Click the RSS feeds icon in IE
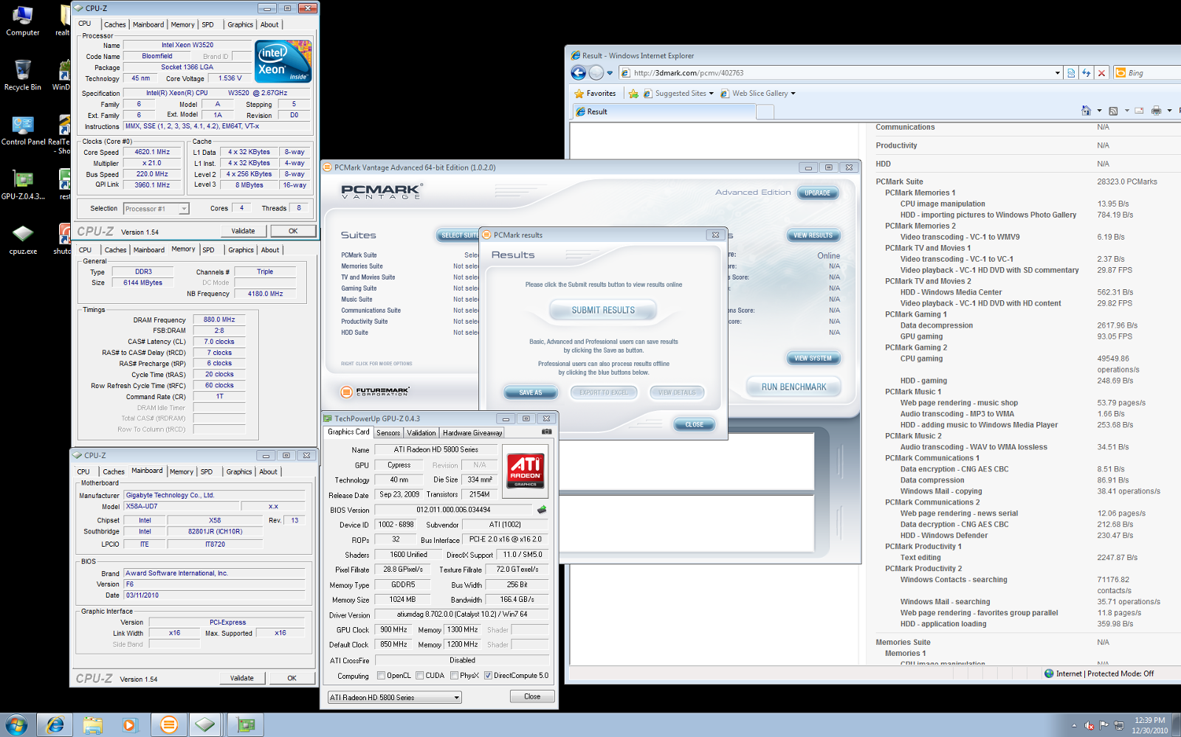The width and height of the screenshot is (1181, 737). click(x=1113, y=111)
